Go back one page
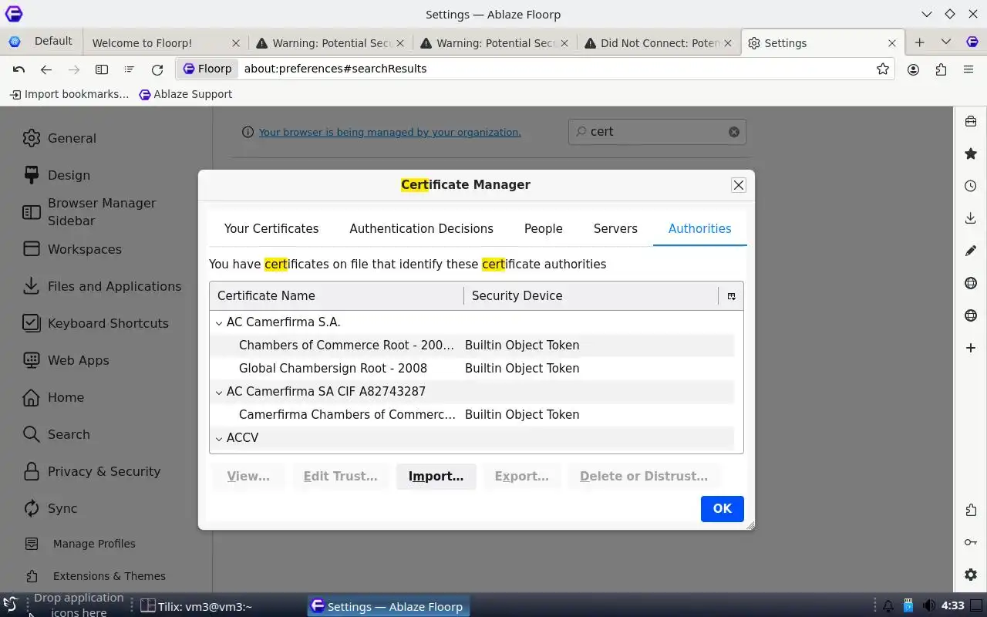 [x=46, y=69]
